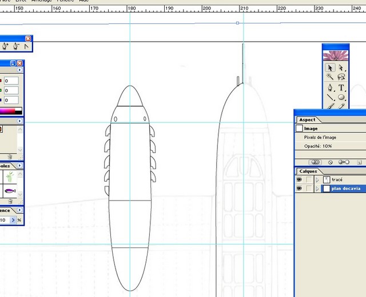
Task: Expand the plan docavia layer triangle
Action: (x=317, y=188)
